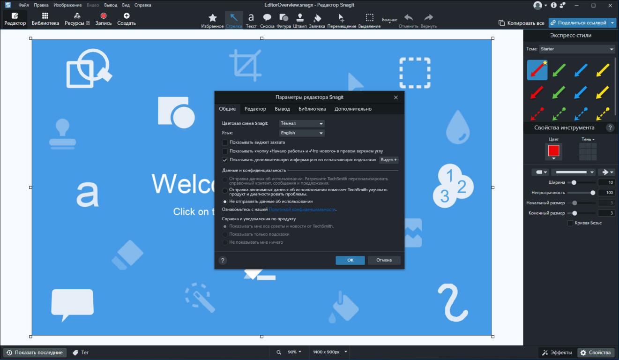
Task: Click the red Record (Запись) button
Action: (x=104, y=19)
